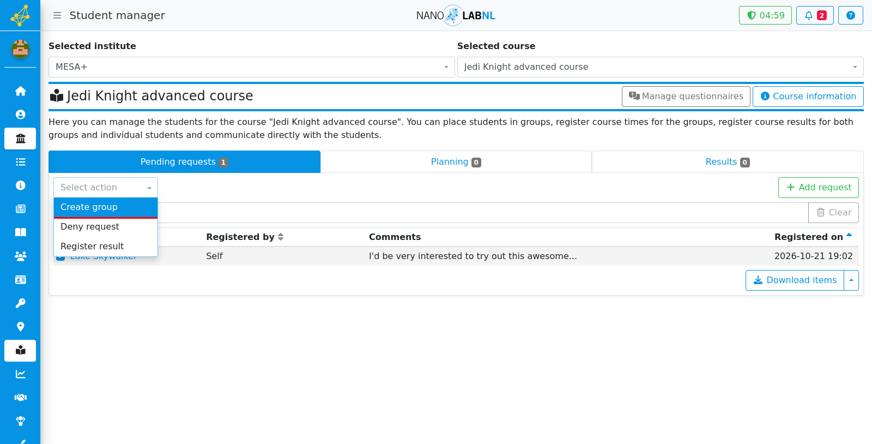The image size is (872, 444).
Task: Open the Download items split arrow
Action: [851, 280]
